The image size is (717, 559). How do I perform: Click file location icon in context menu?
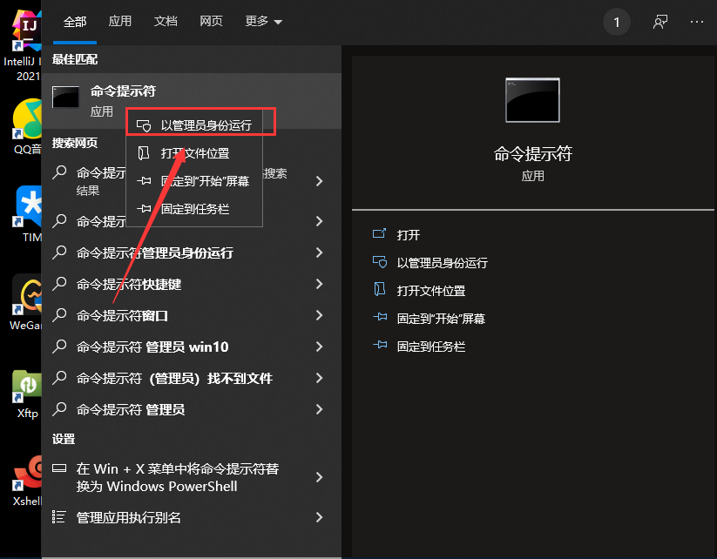tap(144, 153)
